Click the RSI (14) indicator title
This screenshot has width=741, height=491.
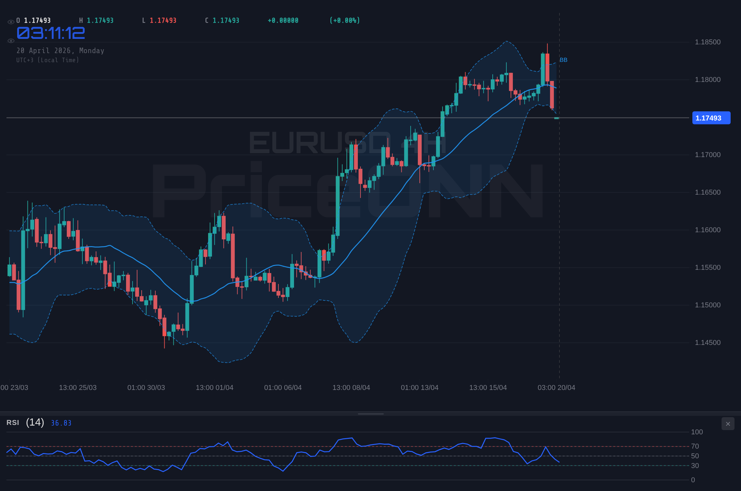25,422
